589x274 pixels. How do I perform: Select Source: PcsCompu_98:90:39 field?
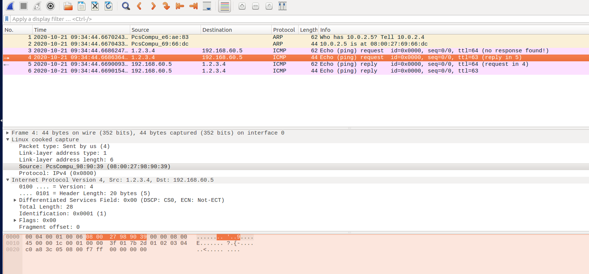pos(95,167)
